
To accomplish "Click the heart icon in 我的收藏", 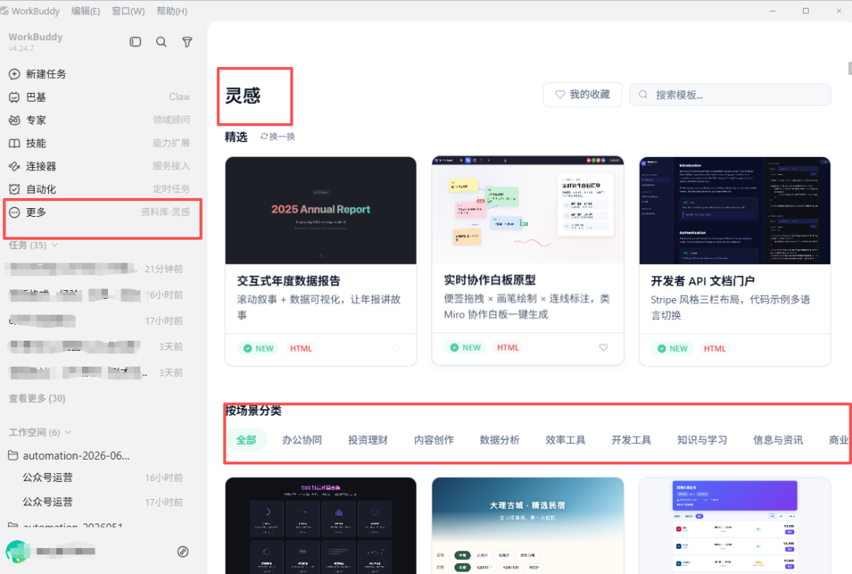I will coord(559,95).
